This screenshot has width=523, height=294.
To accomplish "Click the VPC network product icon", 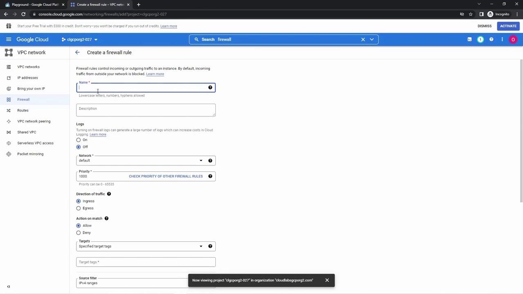I will [9, 53].
